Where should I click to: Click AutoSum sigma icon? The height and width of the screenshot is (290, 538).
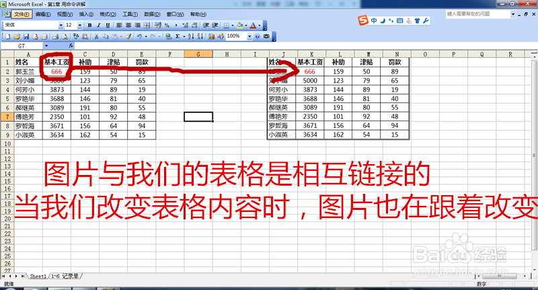coord(178,36)
